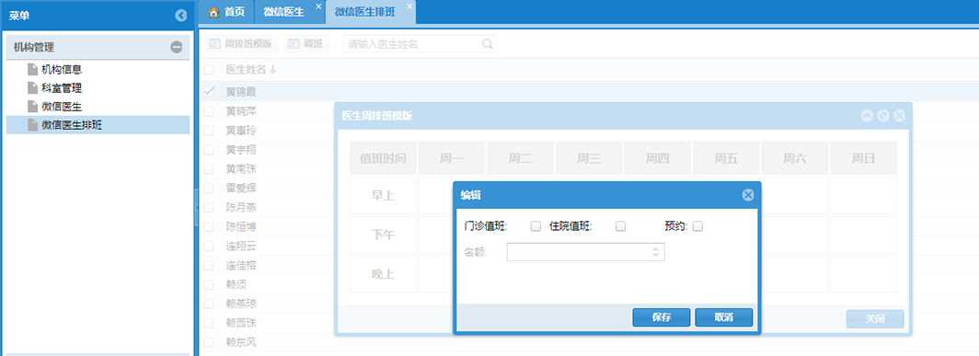Click the 名额 spinner arrows
The image size is (979, 356).
click(655, 252)
